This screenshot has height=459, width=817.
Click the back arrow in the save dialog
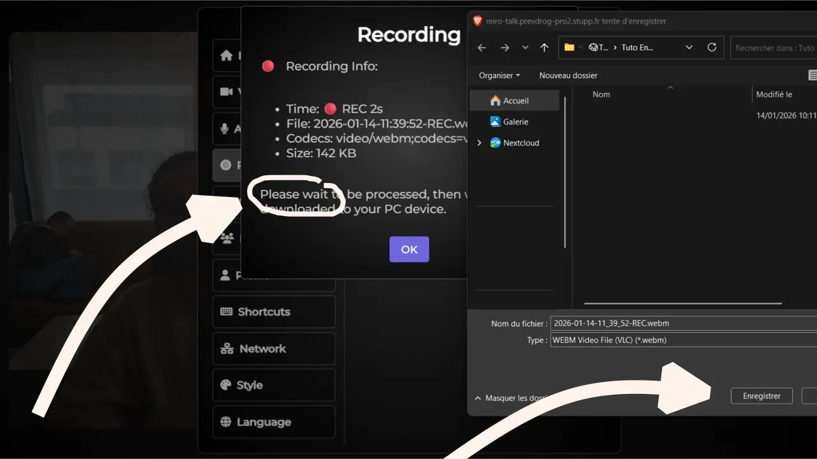click(482, 48)
